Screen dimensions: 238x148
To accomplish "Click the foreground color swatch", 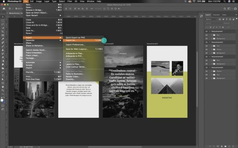I will (2, 100).
